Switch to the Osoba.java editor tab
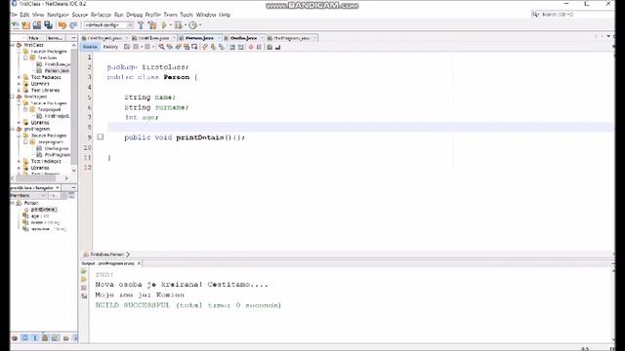Screen dimensions: 625x351 coord(243,38)
